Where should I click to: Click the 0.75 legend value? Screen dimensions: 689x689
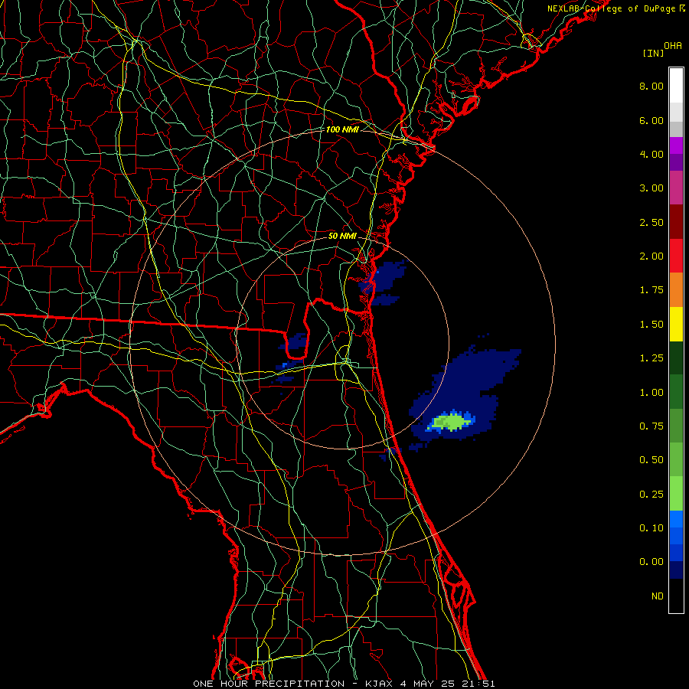coord(651,426)
